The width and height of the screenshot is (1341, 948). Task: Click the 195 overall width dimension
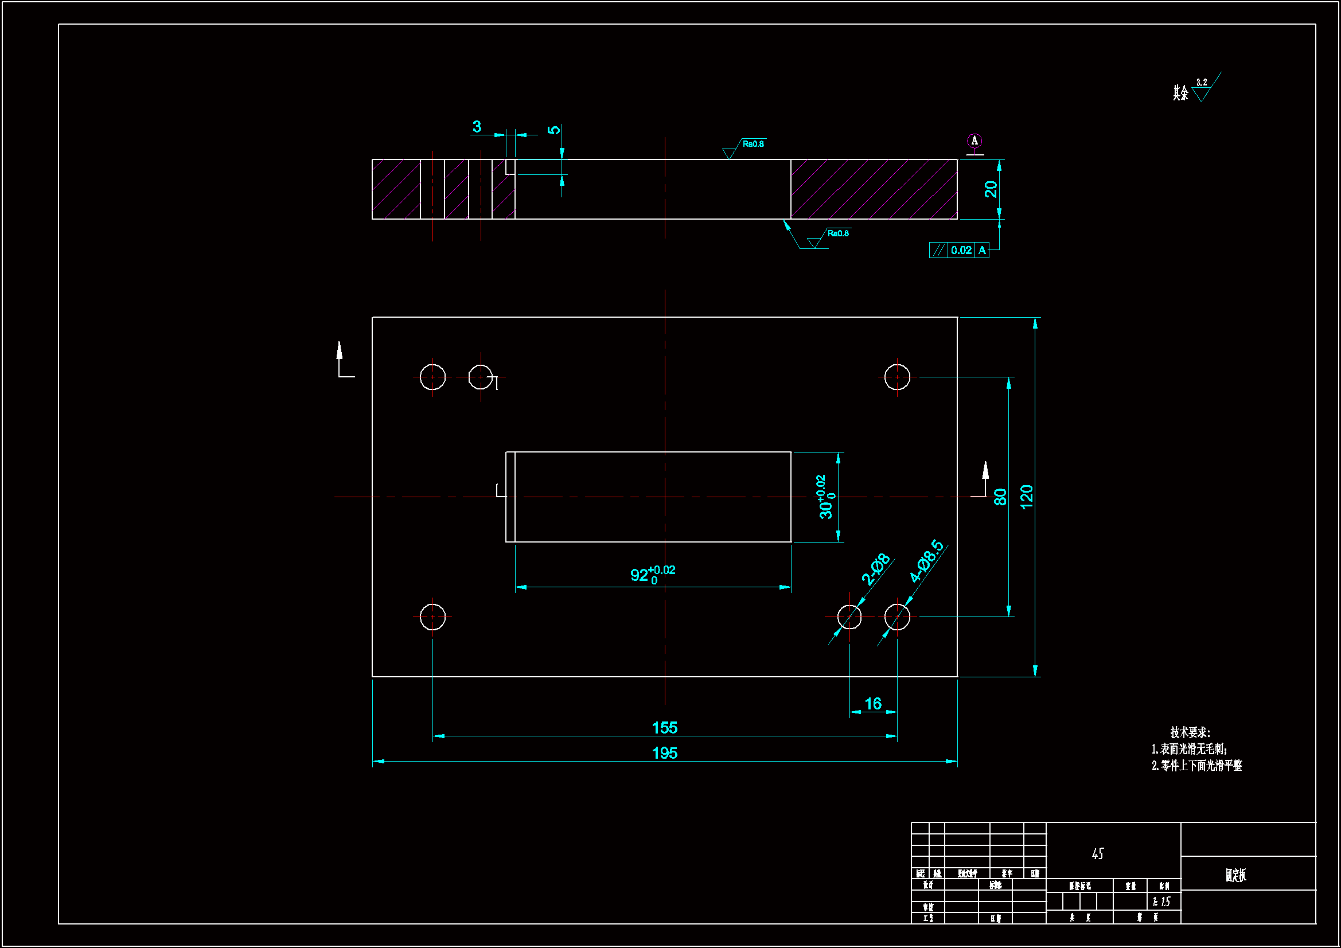665,753
